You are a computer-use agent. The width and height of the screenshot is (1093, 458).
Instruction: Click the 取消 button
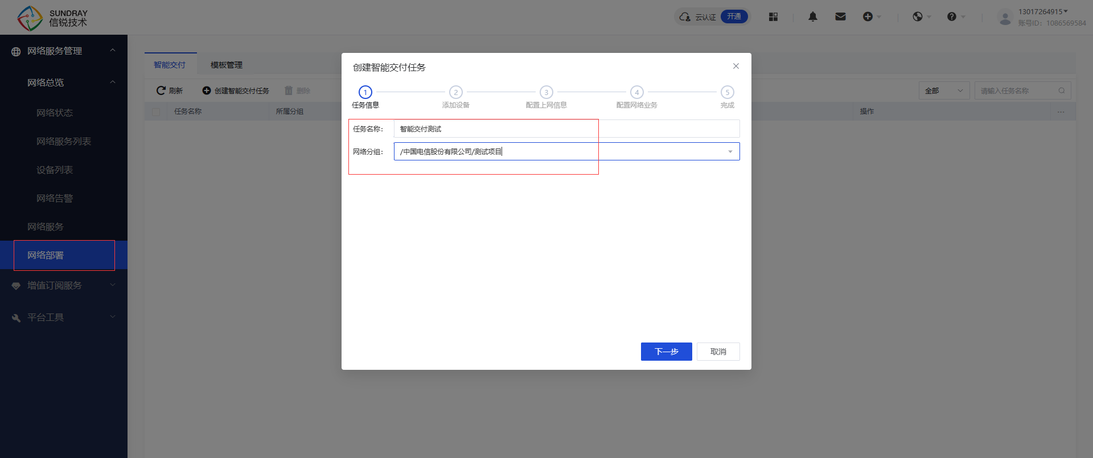tap(718, 352)
